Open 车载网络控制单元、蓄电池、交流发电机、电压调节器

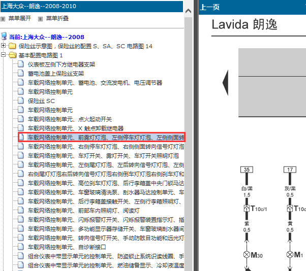[x=95, y=83]
